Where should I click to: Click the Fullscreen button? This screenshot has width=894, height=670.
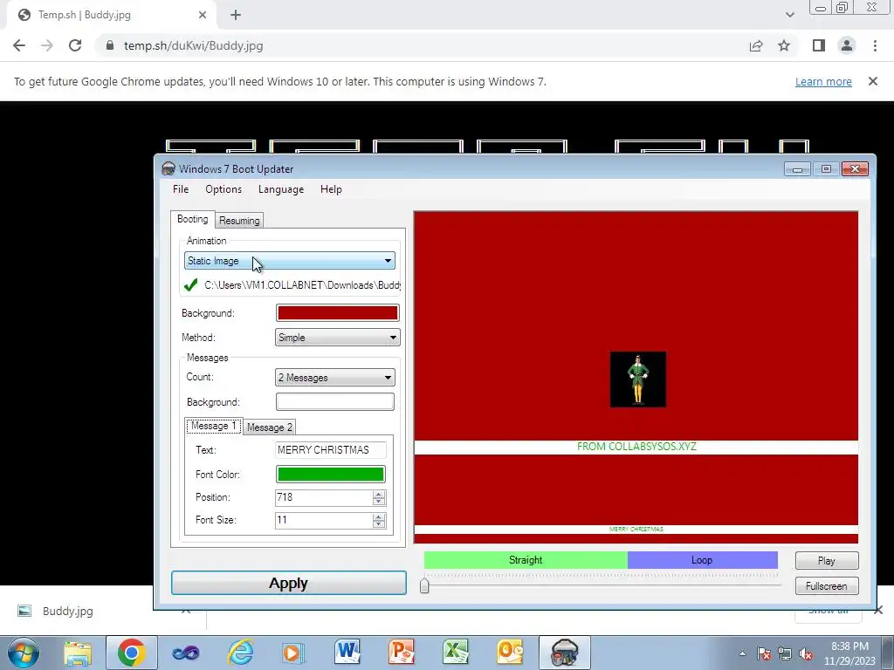tap(827, 585)
